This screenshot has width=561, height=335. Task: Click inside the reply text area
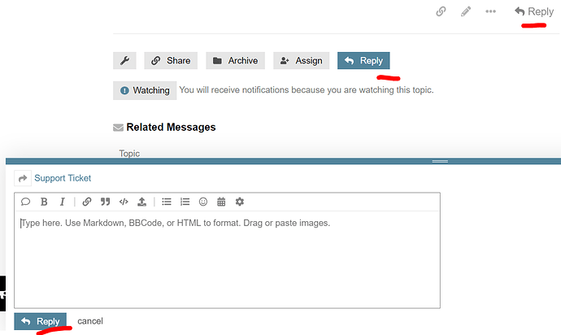[x=227, y=259]
